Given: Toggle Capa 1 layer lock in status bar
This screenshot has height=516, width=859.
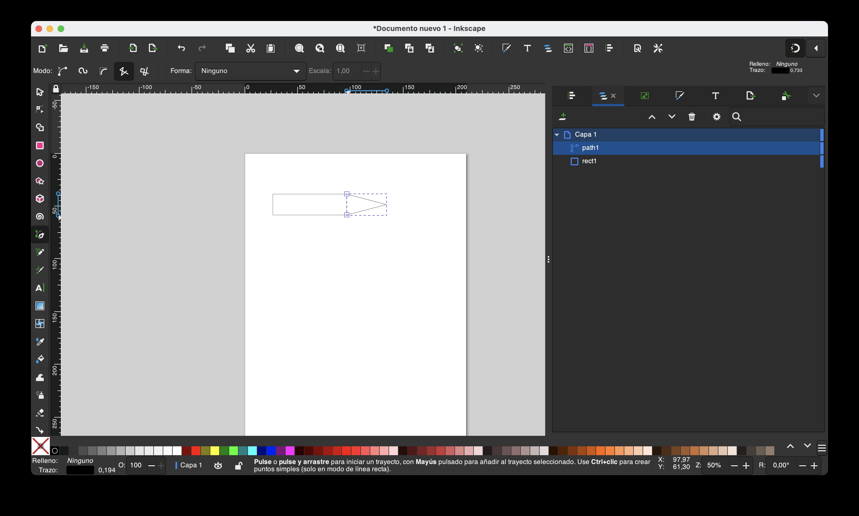Looking at the screenshot, I should coord(239,466).
